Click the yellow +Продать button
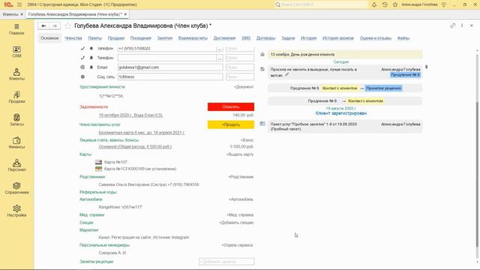Viewport: 480px width, 270px height. (x=231, y=124)
